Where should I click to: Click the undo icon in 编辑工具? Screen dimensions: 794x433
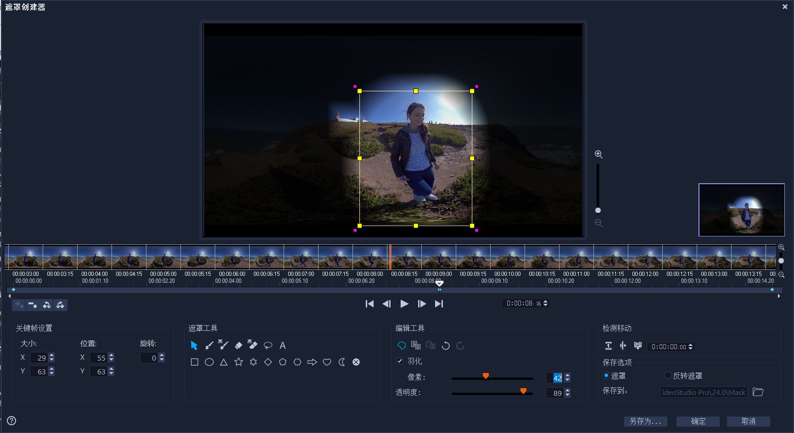click(445, 346)
